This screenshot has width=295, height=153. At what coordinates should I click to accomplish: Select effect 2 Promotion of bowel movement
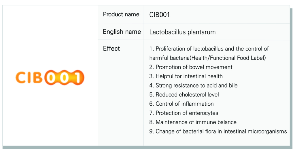(191, 67)
